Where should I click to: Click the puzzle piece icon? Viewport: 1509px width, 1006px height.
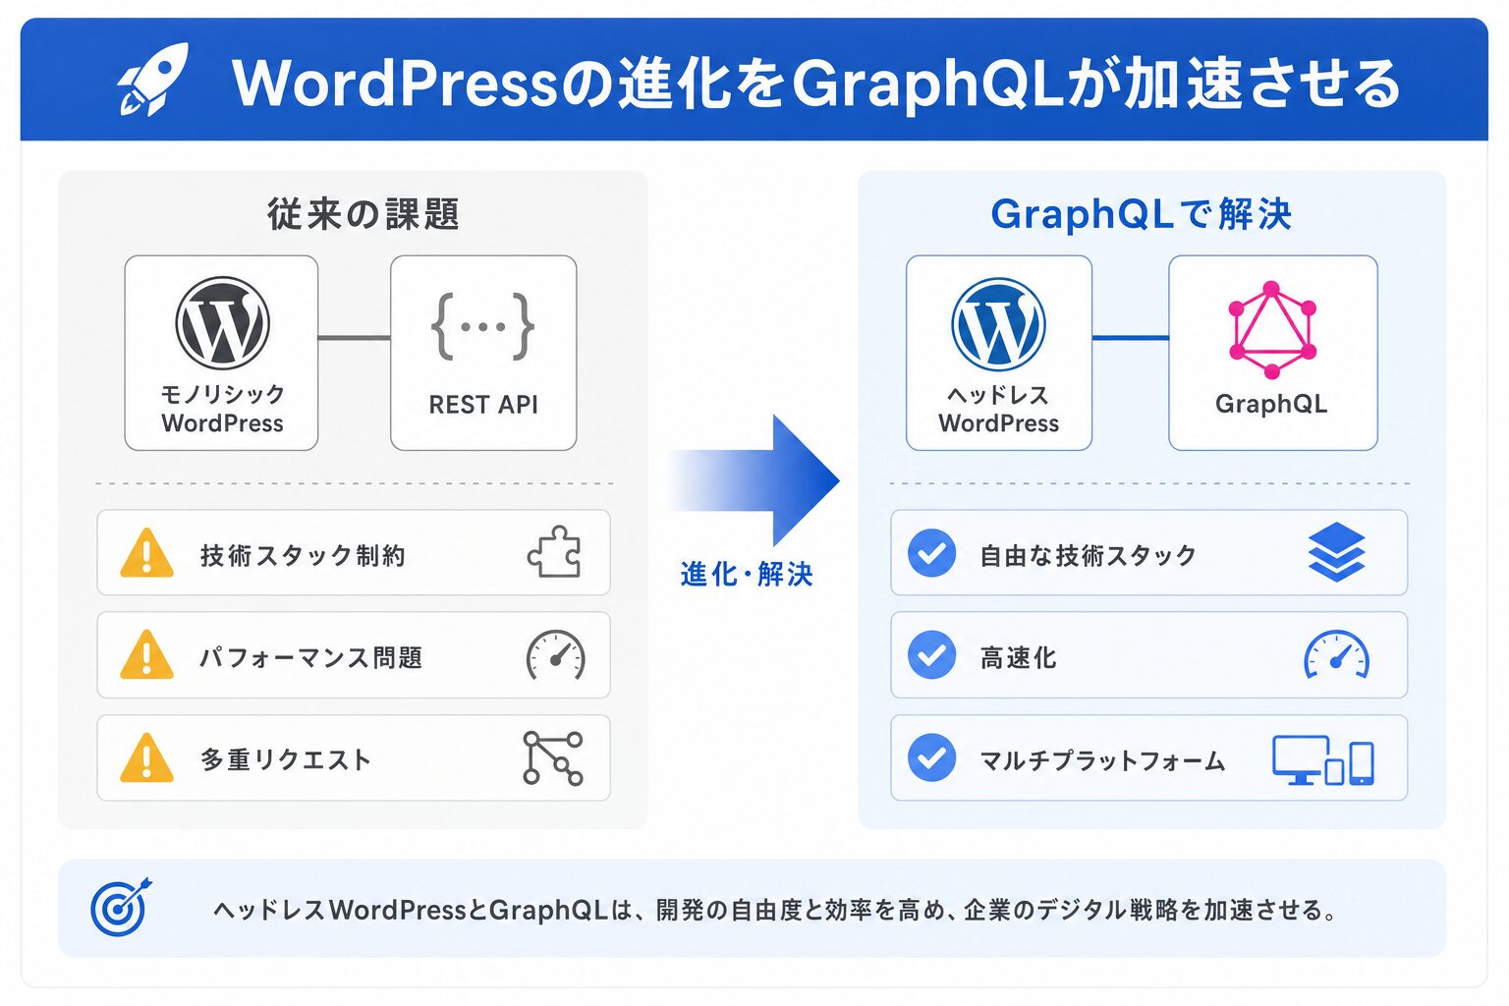pos(554,552)
